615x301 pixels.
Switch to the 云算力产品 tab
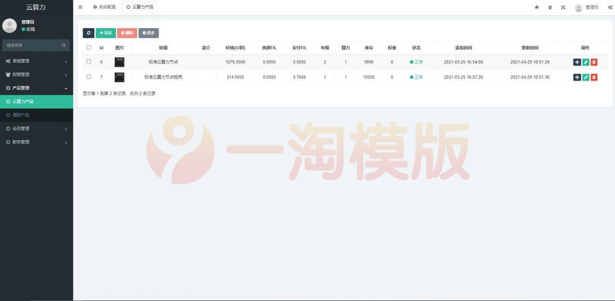click(139, 7)
